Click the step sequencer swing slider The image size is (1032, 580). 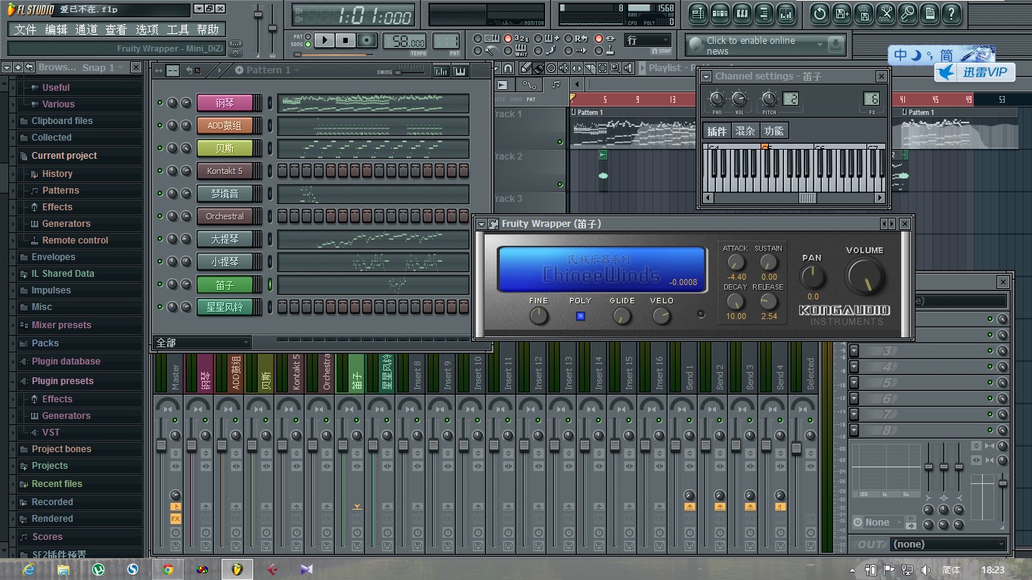pos(410,71)
